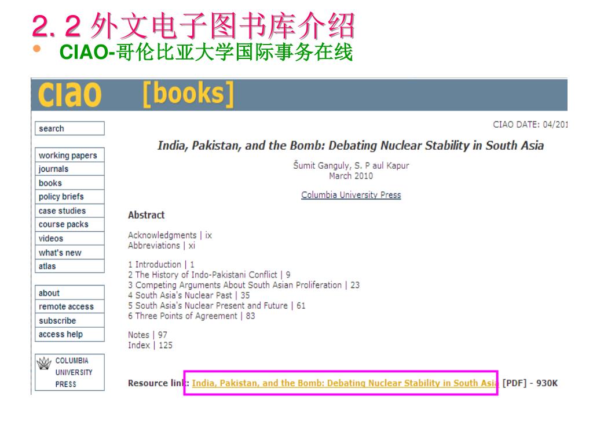Open access help page
The image size is (593, 444).
tap(69, 334)
